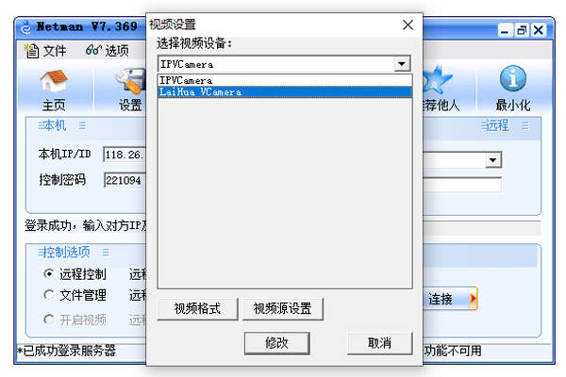Click the 视频源设置 button
Viewport: 566px width, 377px height.
pos(283,309)
